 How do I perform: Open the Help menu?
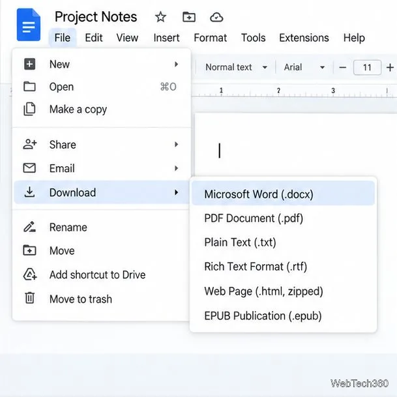pos(354,38)
